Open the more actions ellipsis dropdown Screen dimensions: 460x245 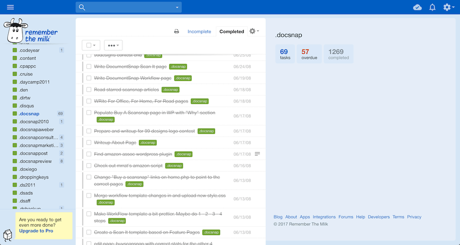[113, 46]
